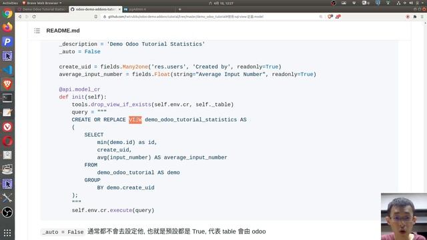
Task: Open OBS Studio from the dock
Action: [7, 212]
